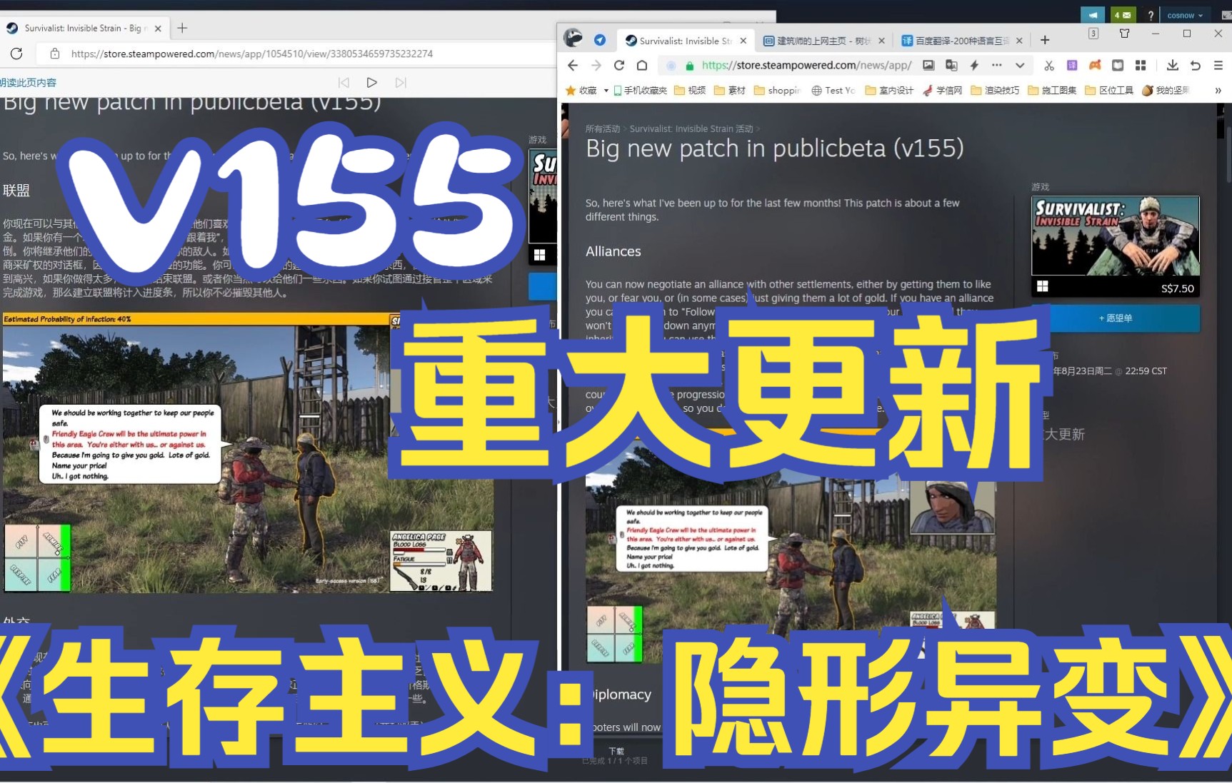Click the lightning bolt speed mode icon
The image size is (1232, 783).
pos(974,65)
